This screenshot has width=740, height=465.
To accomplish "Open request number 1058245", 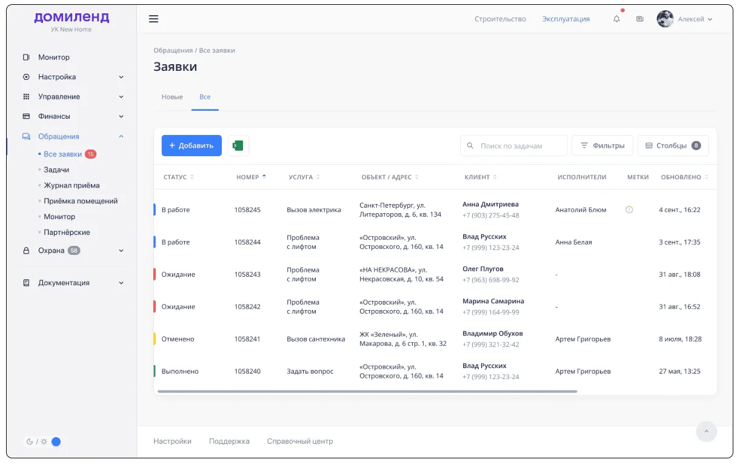I will pyautogui.click(x=247, y=210).
